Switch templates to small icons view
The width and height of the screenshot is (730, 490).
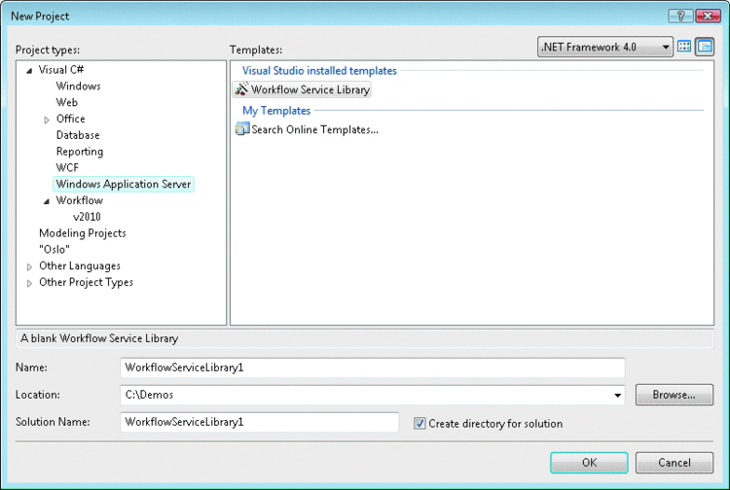pyautogui.click(x=705, y=47)
